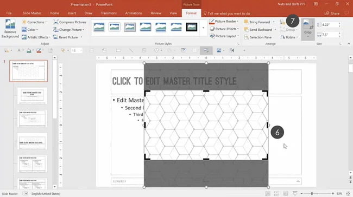Click English (United States) language indicator

46,194
